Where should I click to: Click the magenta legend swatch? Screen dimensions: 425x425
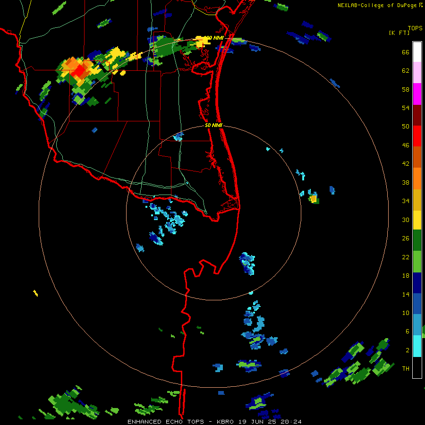point(417,94)
